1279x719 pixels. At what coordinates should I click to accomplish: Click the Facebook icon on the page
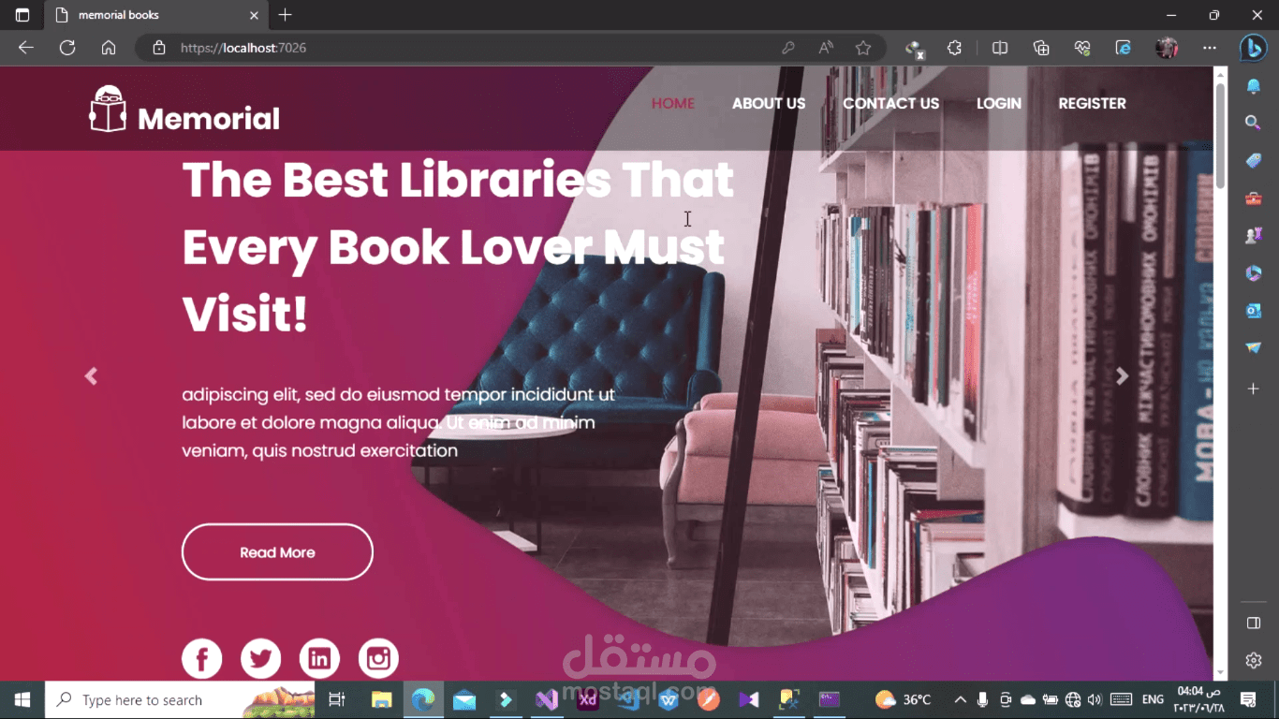(201, 657)
